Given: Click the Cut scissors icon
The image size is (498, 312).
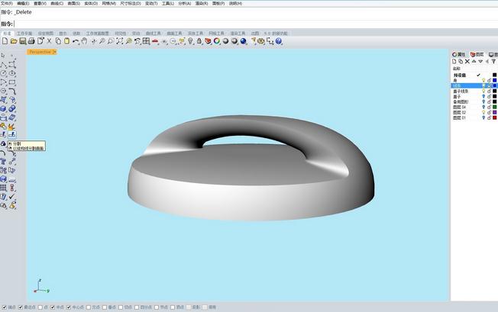Looking at the screenshot, I should tap(49, 41).
